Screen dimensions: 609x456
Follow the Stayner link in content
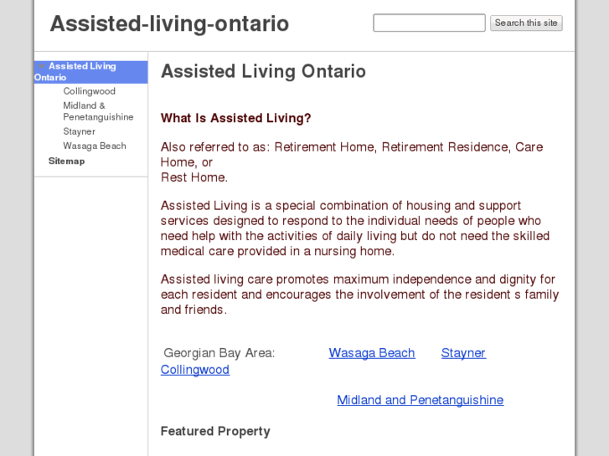(463, 353)
